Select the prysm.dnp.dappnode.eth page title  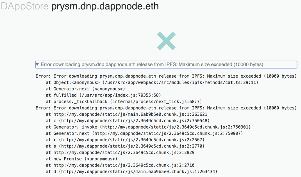104,6
